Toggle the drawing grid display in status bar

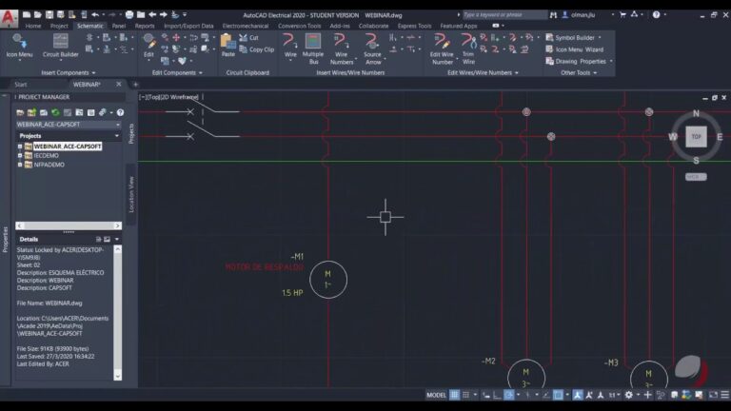tap(455, 395)
